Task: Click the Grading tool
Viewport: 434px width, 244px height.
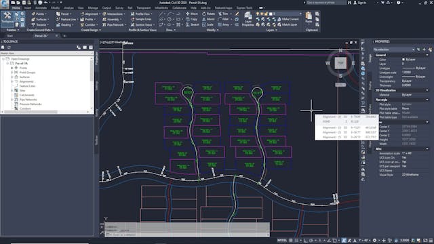Action: click(64, 25)
